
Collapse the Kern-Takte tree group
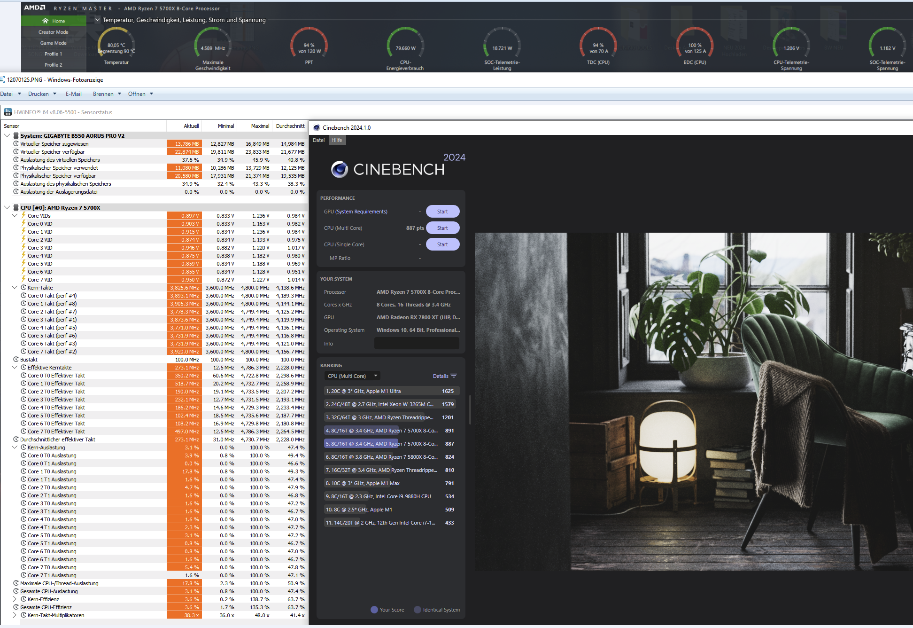click(15, 287)
